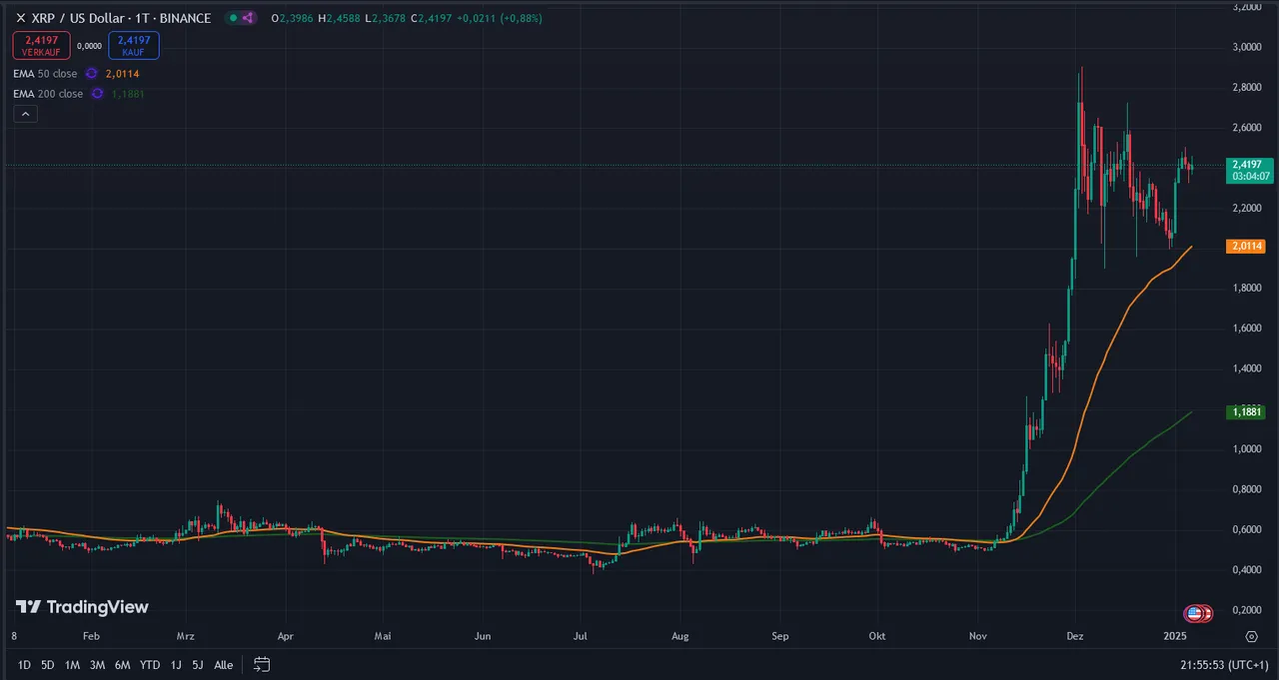Click the blue KAUF 2,4197 button
1279x680 pixels.
tap(133, 46)
